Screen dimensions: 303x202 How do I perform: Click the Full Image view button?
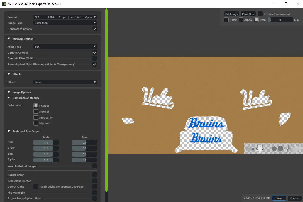pyautogui.click(x=231, y=14)
